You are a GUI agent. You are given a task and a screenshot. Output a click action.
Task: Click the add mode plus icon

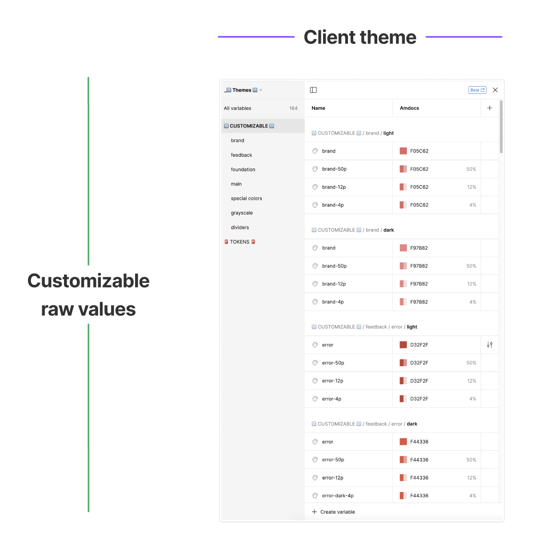[x=489, y=108]
